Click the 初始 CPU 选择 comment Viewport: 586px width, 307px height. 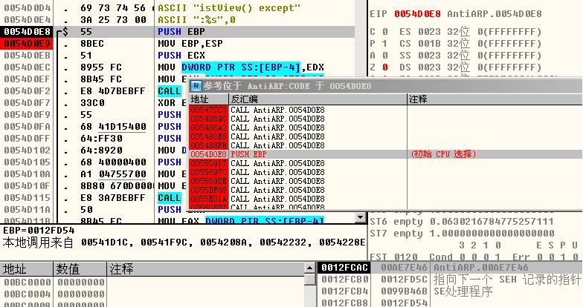443,154
